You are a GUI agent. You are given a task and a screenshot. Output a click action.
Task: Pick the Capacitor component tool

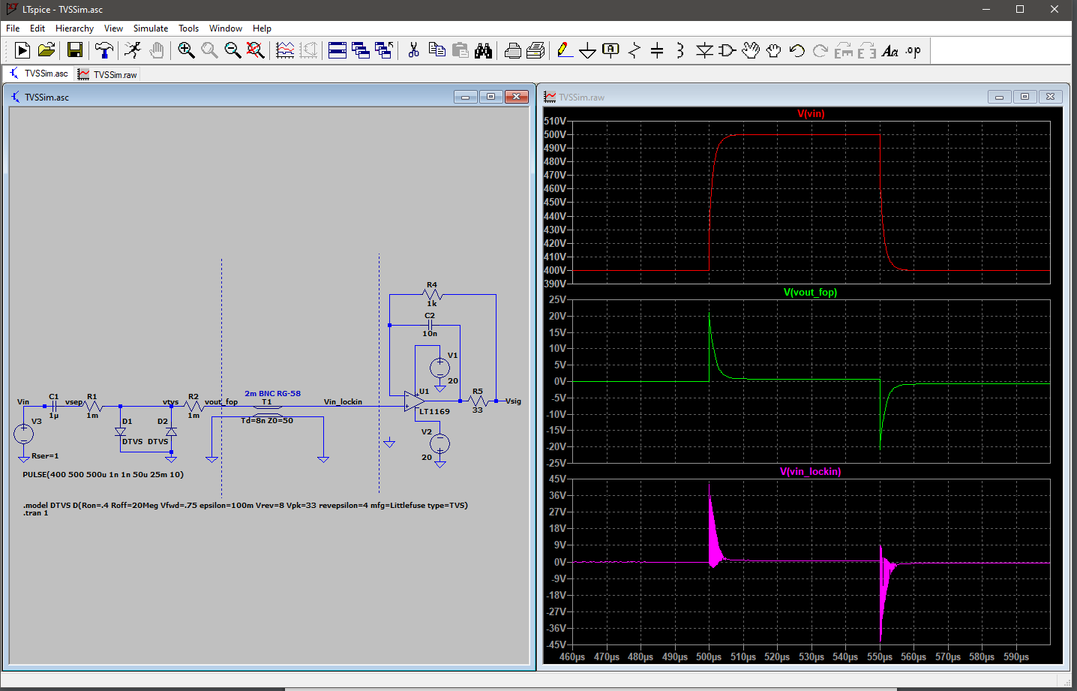point(657,50)
